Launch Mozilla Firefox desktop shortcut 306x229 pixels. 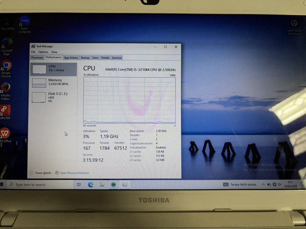click(x=6, y=91)
